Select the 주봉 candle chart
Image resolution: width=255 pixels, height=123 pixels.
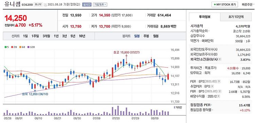[146, 36]
